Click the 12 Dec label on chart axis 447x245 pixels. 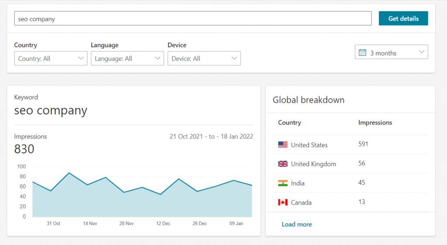coord(163,223)
